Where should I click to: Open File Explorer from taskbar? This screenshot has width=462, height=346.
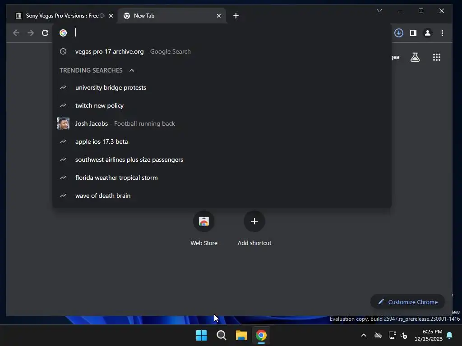pyautogui.click(x=241, y=335)
